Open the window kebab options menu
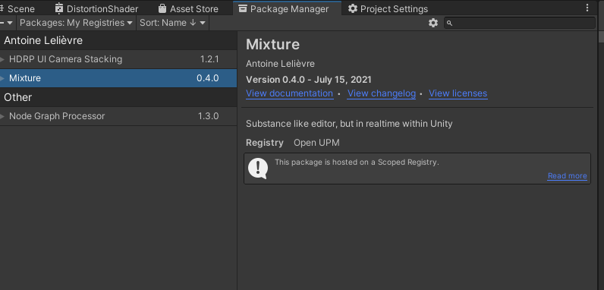The height and width of the screenshot is (290, 604). pos(587,8)
